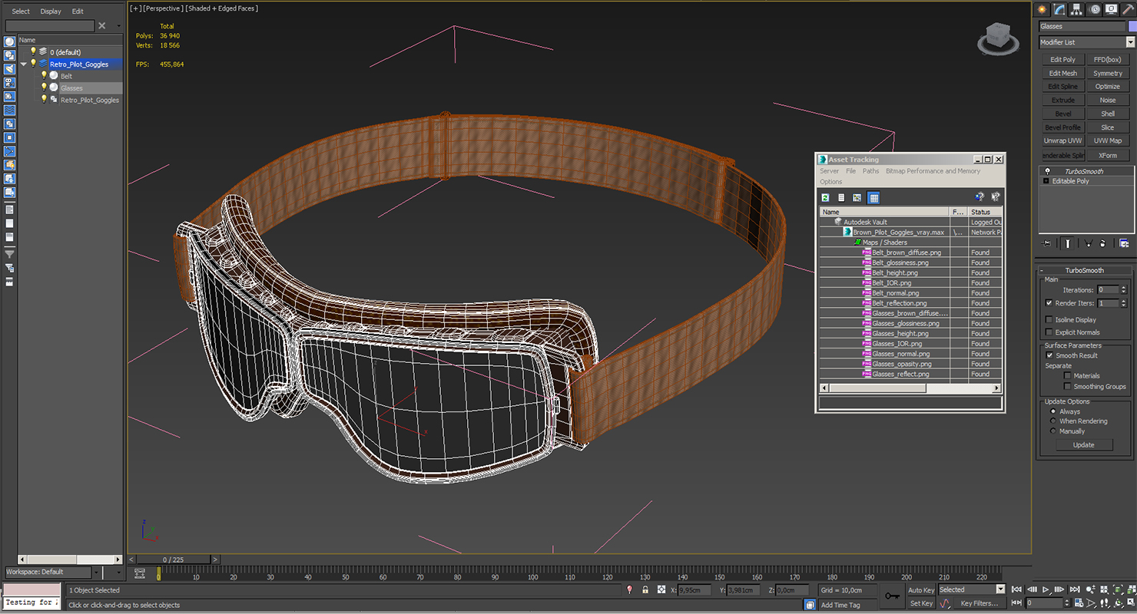Open Configure Modifier Sets icon
This screenshot has height=614, width=1137.
coord(1124,243)
